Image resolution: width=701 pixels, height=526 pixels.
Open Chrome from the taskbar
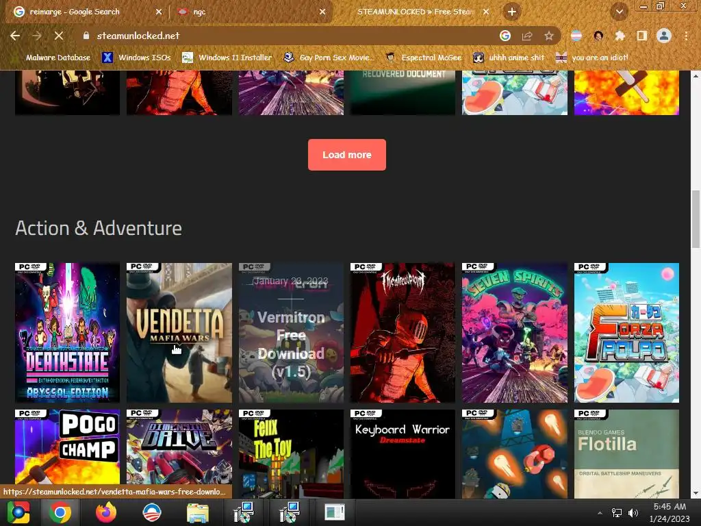(60, 512)
